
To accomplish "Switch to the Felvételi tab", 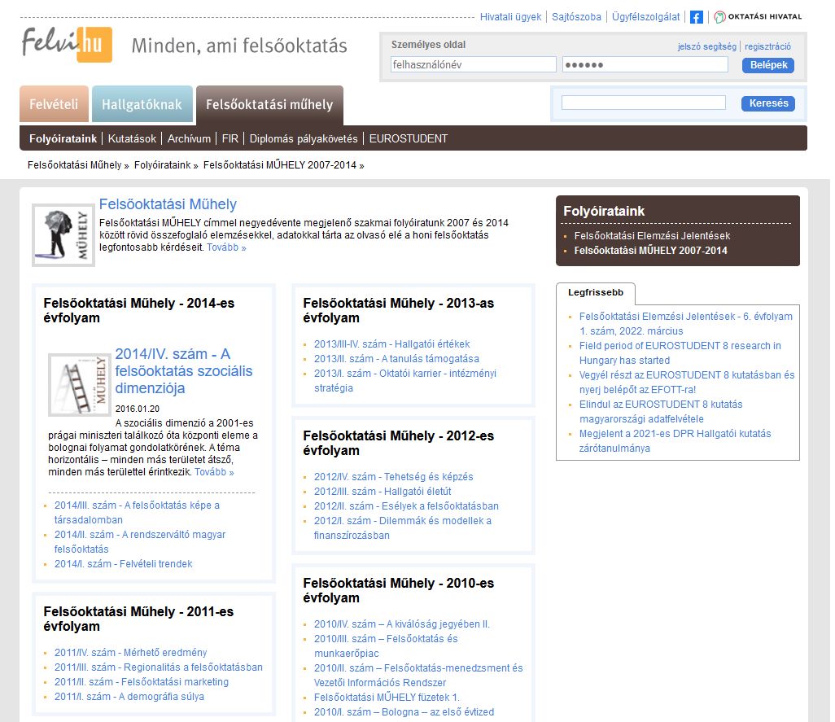I will click(x=54, y=104).
